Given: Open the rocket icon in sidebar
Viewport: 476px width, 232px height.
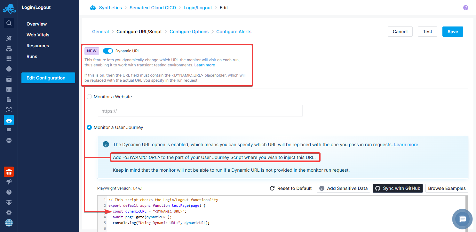Looking at the screenshot, I should pyautogui.click(x=9, y=38).
